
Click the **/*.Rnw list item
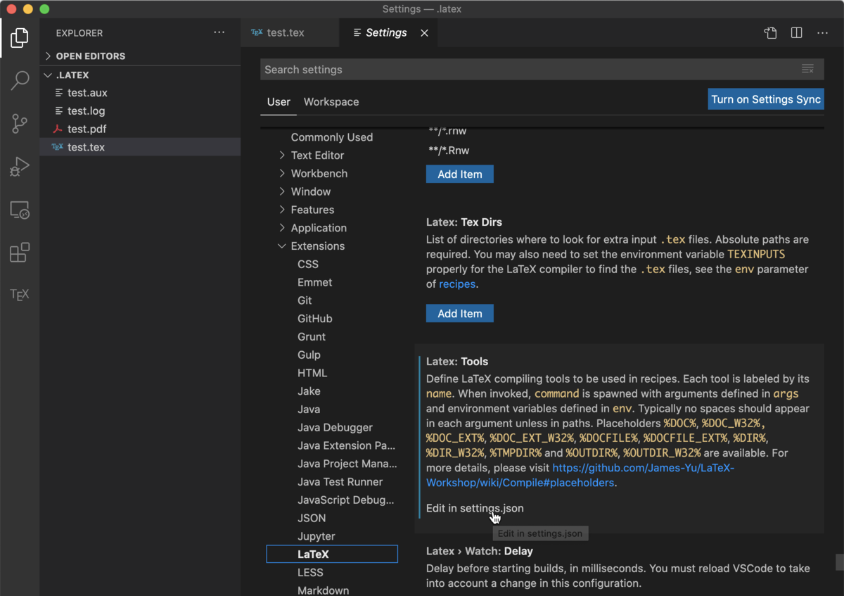[449, 151]
